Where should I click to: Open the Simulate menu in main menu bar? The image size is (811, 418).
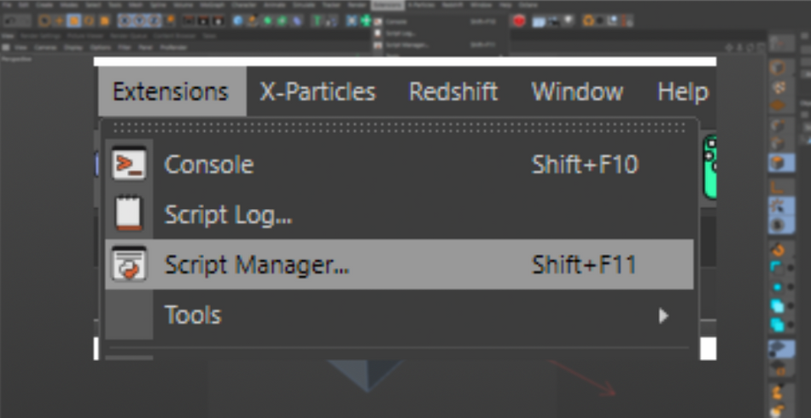tap(302, 4)
